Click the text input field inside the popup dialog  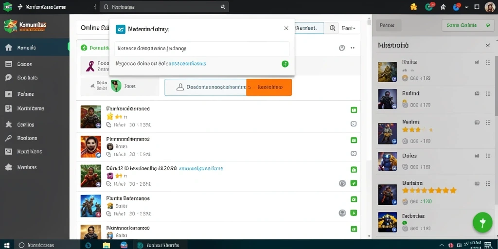(202, 49)
